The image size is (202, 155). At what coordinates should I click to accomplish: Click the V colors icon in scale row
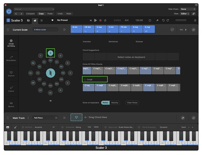172,30
